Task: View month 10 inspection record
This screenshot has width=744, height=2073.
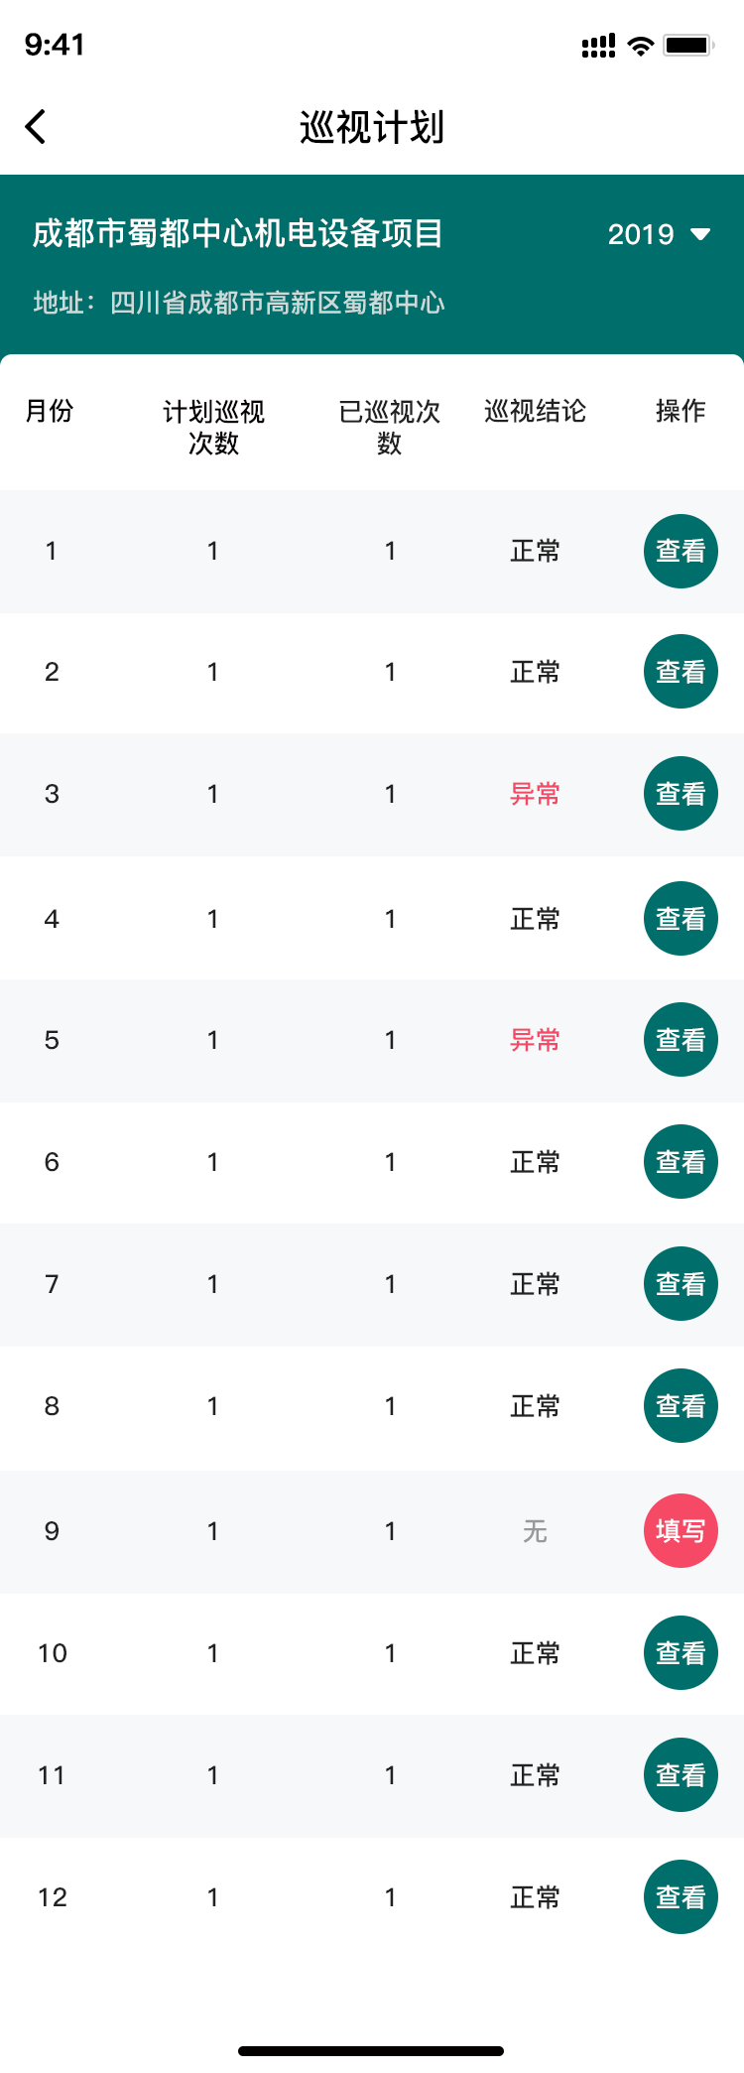Action: click(681, 1653)
